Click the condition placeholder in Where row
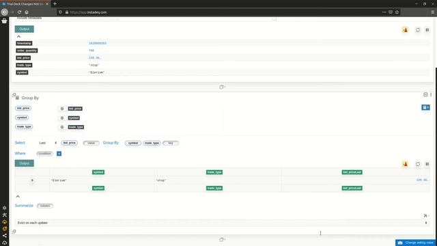This screenshot has height=246, width=437. [x=44, y=154]
